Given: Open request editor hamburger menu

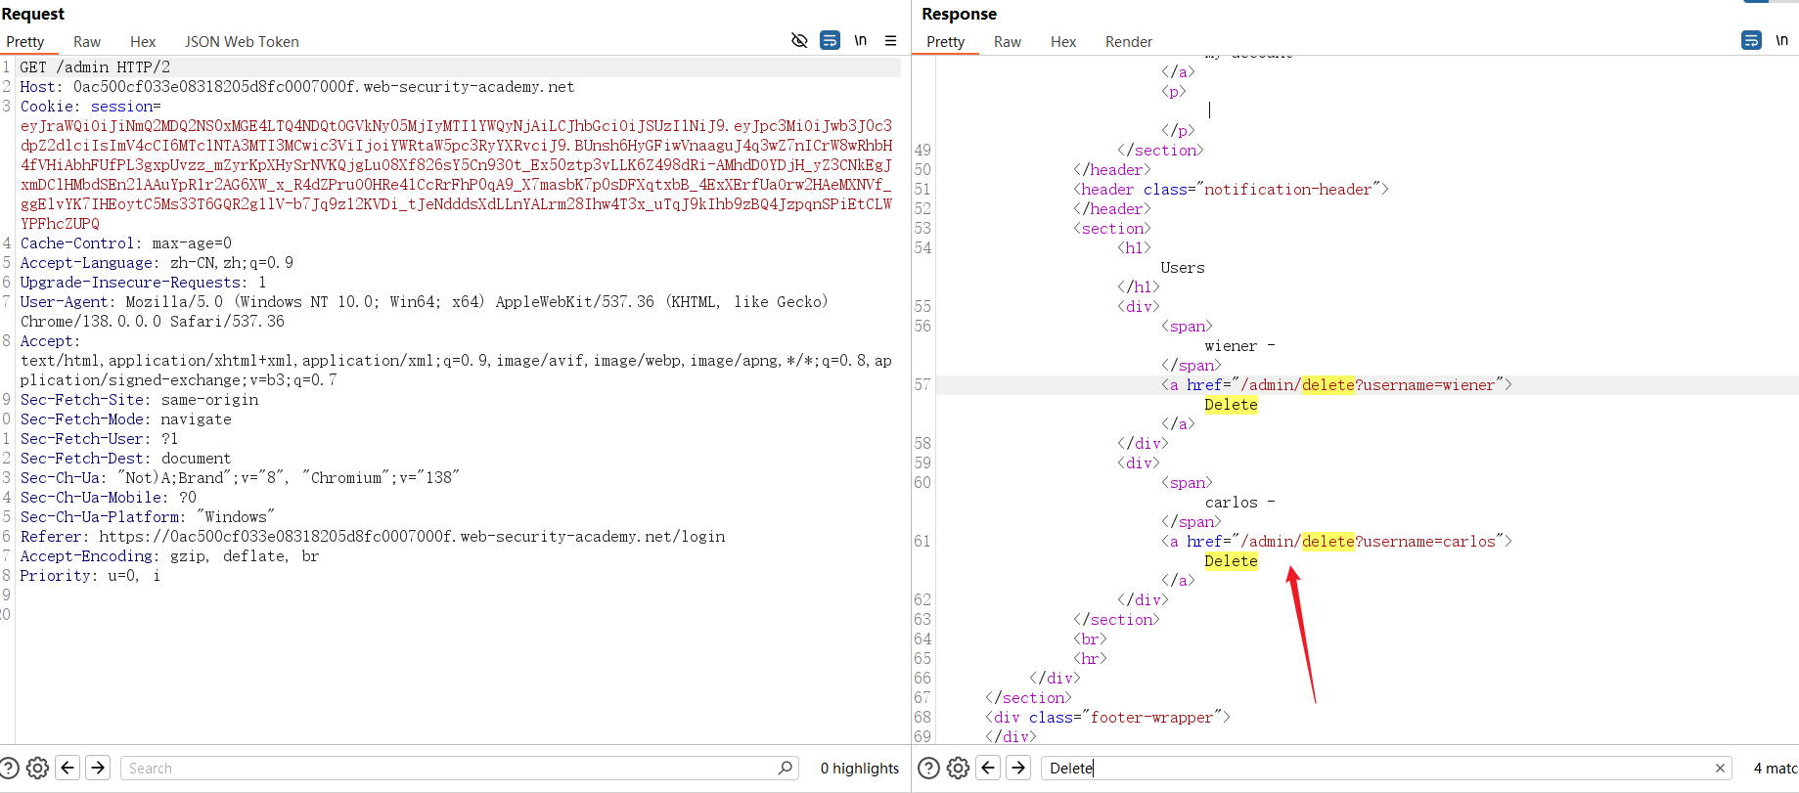Looking at the screenshot, I should pyautogui.click(x=890, y=40).
